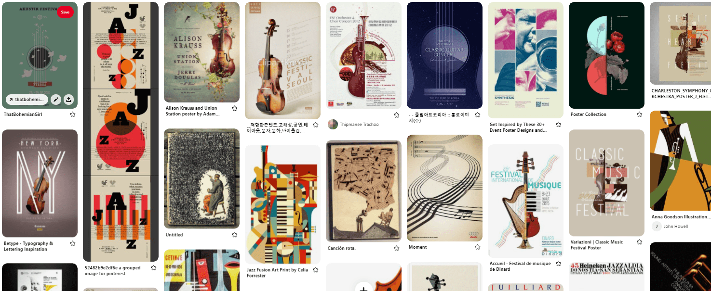This screenshot has height=291, width=711.
Task: Open the Classic Guitar Concert poster
Action: tap(444, 55)
